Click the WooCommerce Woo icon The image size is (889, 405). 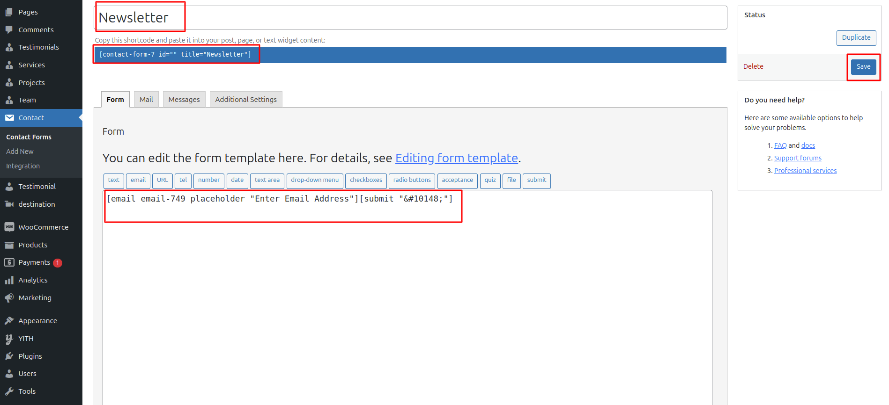click(x=9, y=227)
